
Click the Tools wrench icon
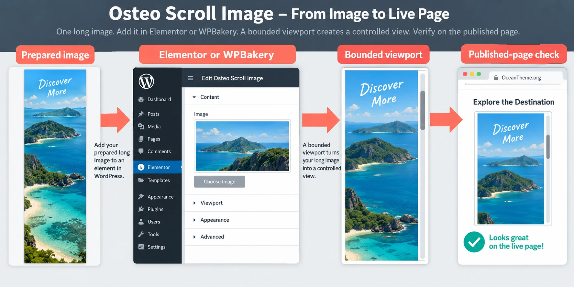(x=141, y=234)
